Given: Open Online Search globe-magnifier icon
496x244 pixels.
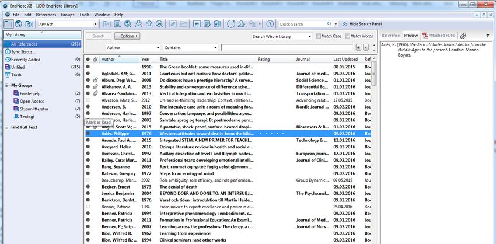Looking at the screenshot, I should click(x=128, y=24).
